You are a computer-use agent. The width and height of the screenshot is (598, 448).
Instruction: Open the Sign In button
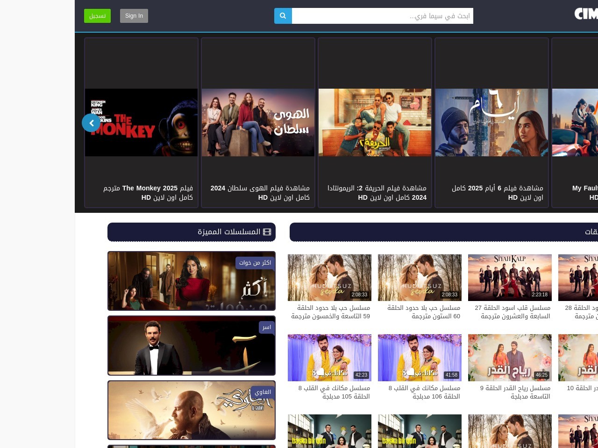click(134, 16)
